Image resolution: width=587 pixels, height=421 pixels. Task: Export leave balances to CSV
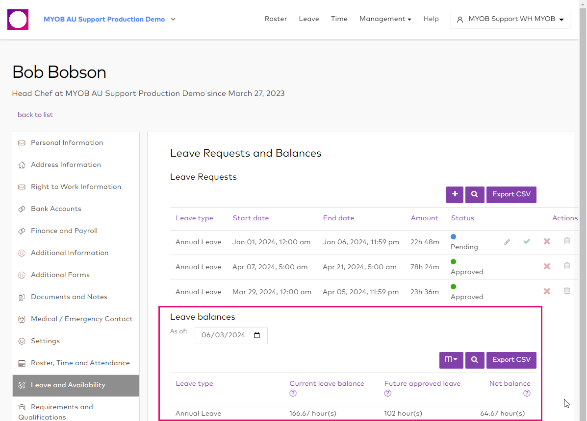[511, 360]
